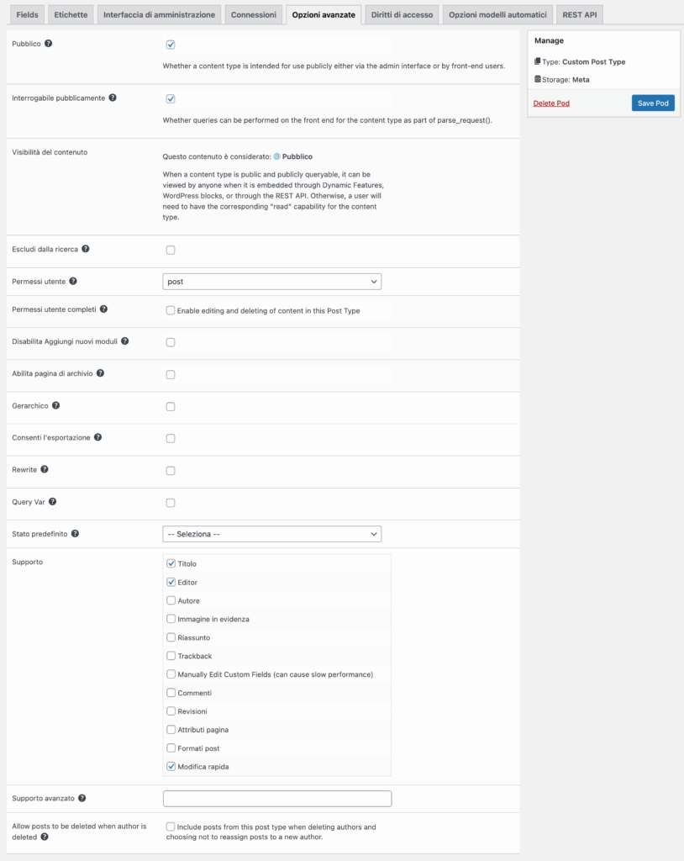View help for Permessi utente
Image resolution: width=684 pixels, height=861 pixels.
[73, 281]
